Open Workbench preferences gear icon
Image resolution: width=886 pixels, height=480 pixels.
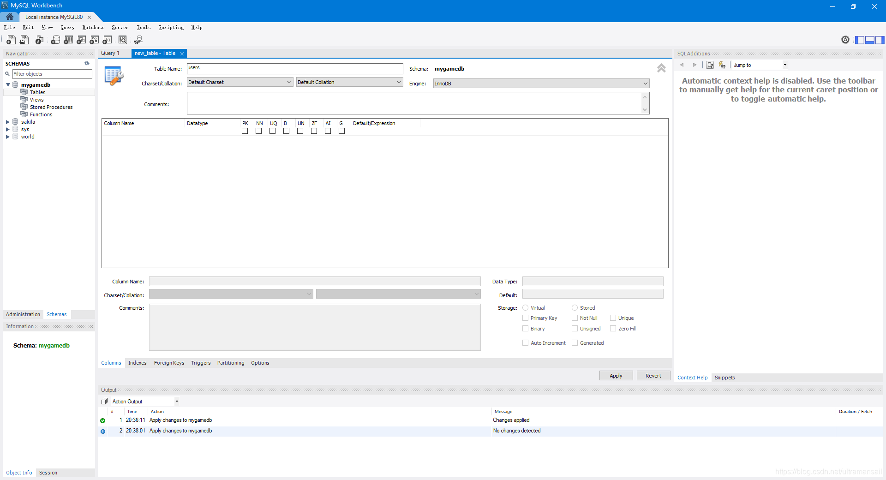coord(845,40)
